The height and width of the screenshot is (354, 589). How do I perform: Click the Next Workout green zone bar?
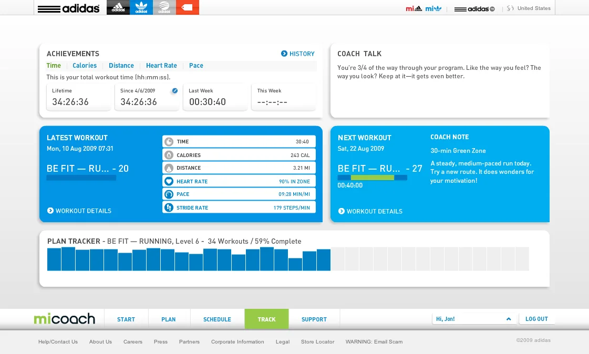click(372, 178)
